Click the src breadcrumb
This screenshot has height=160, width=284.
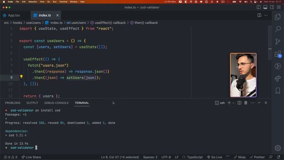[6, 23]
